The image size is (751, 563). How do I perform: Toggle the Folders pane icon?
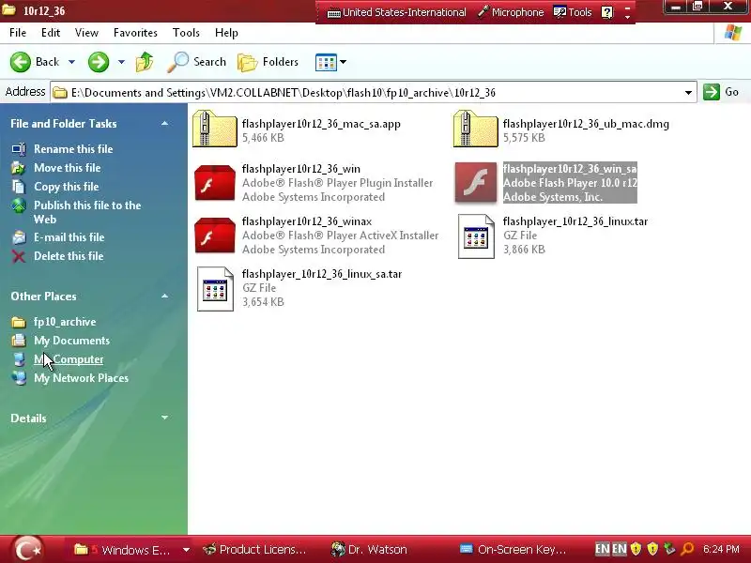248,62
